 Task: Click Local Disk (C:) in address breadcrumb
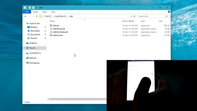[60, 16]
